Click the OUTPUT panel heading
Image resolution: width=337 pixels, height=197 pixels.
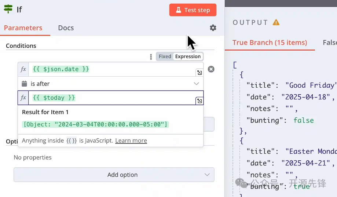click(250, 22)
